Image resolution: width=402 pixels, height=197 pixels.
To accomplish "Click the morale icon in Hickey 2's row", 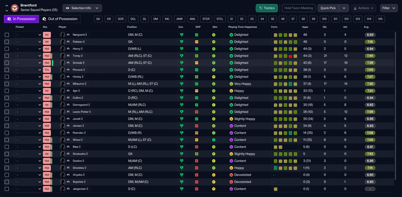I will (x=214, y=77).
